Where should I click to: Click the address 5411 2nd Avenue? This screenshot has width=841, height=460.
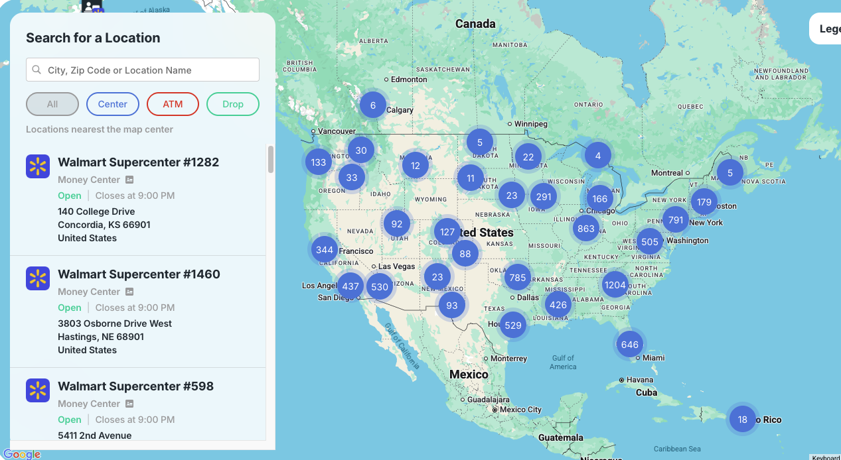click(x=95, y=435)
